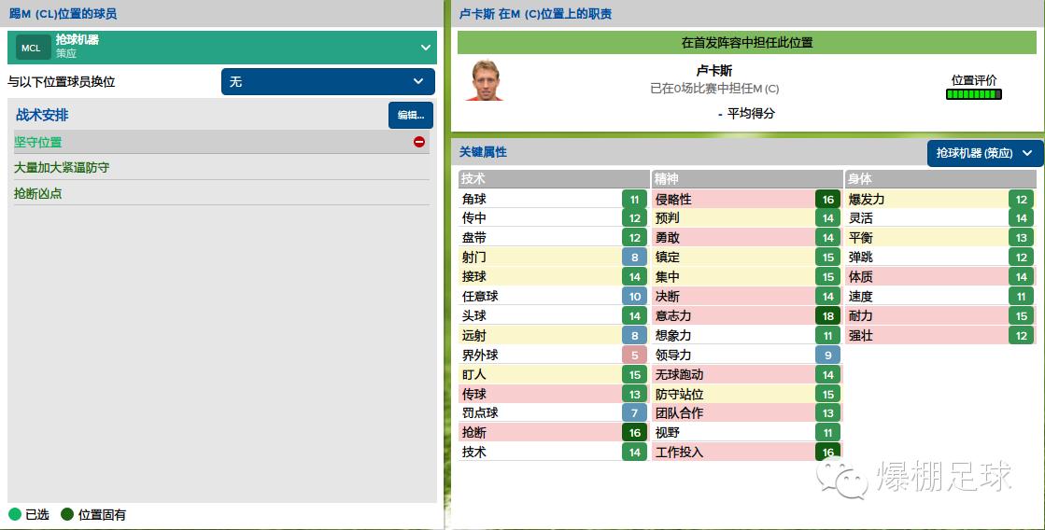The height and width of the screenshot is (530, 1045).
Task: Remove the 坚守位置 instruction via red minus icon
Action: coord(419,142)
